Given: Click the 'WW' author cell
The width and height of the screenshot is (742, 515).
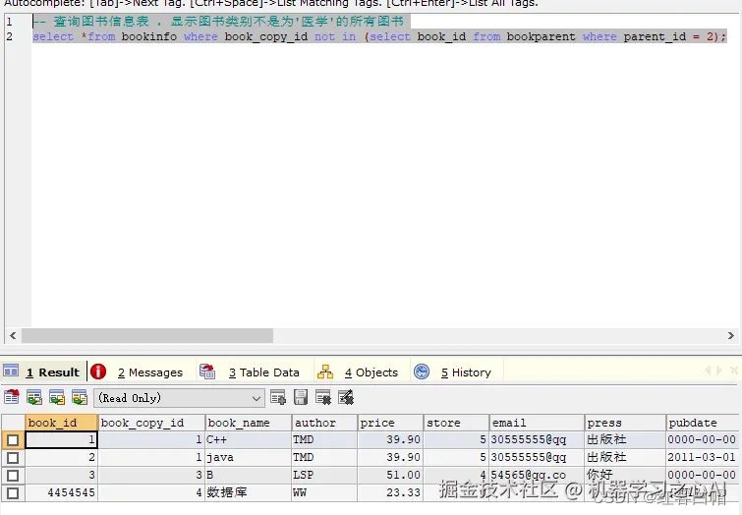Looking at the screenshot, I should [x=324, y=492].
